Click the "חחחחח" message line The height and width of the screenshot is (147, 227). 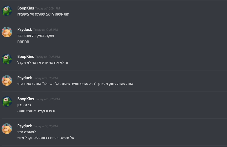click(23, 41)
